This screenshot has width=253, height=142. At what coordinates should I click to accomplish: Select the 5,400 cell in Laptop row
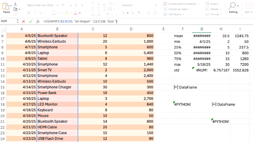click(x=131, y=53)
